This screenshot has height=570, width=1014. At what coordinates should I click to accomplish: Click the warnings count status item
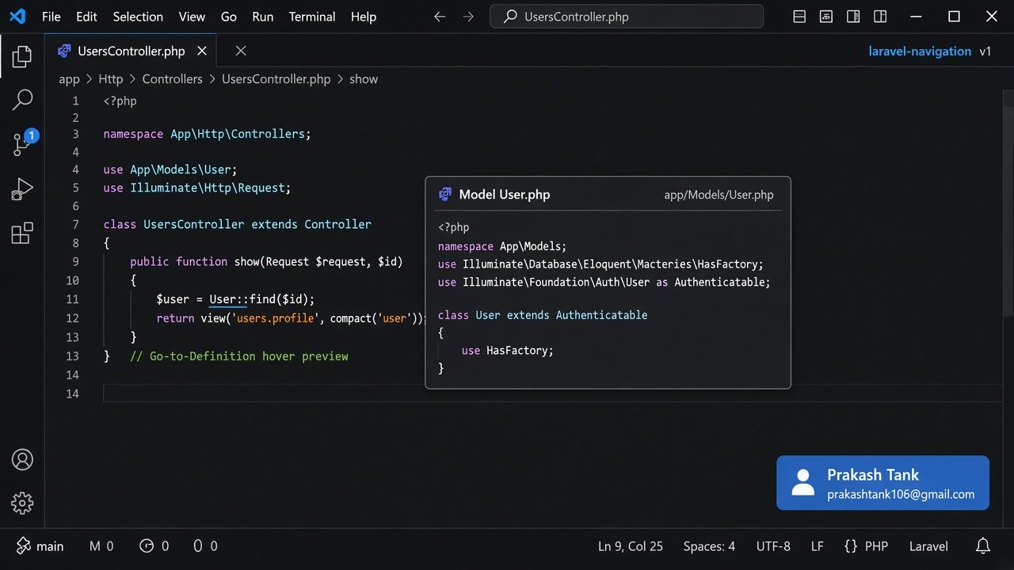[206, 546]
